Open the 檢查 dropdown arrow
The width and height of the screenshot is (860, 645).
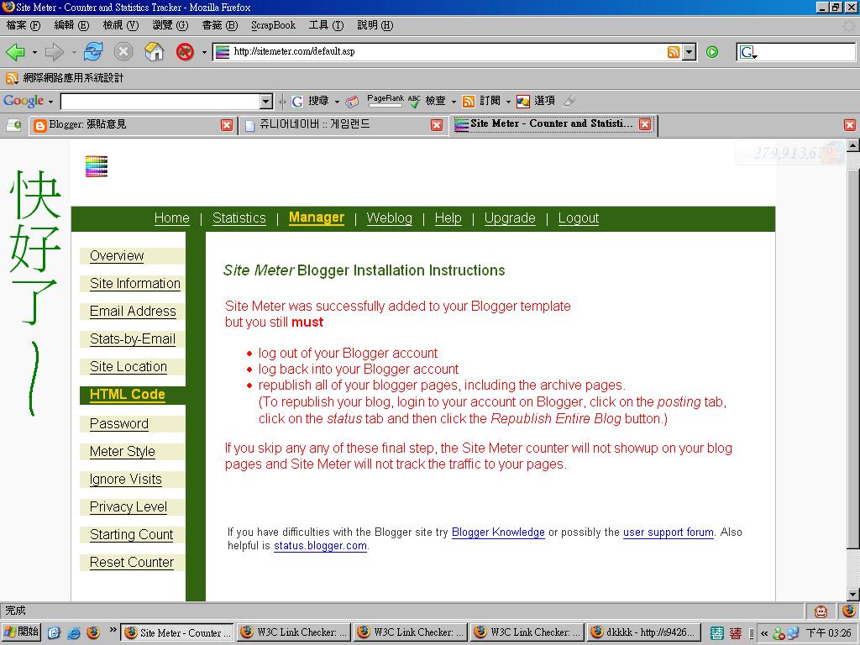click(454, 102)
